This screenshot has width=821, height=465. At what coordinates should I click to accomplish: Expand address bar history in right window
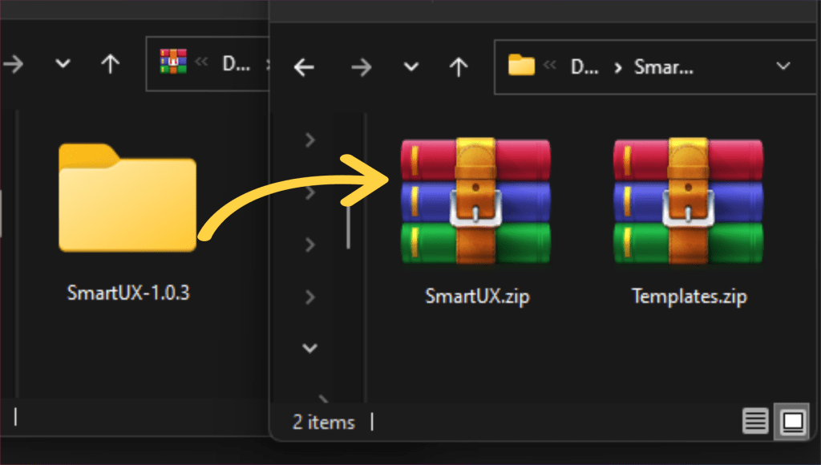click(x=783, y=67)
